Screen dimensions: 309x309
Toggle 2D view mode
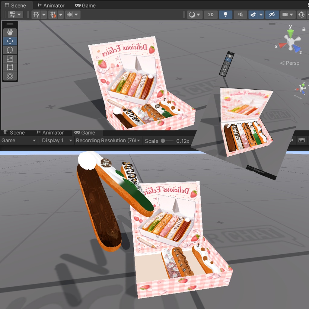pos(210,14)
